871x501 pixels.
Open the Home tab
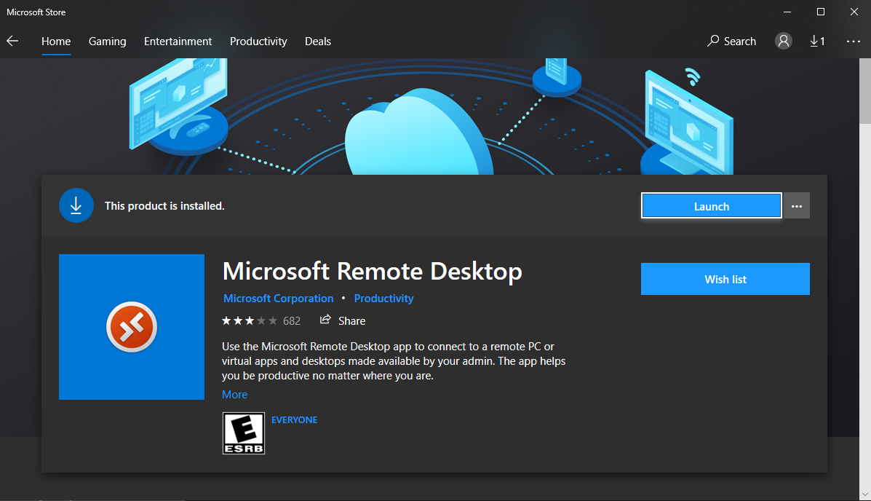(56, 42)
